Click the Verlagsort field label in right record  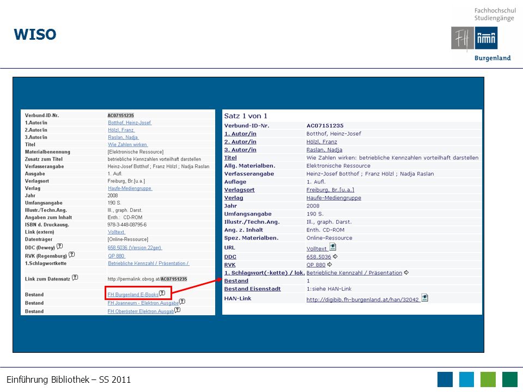coord(239,189)
